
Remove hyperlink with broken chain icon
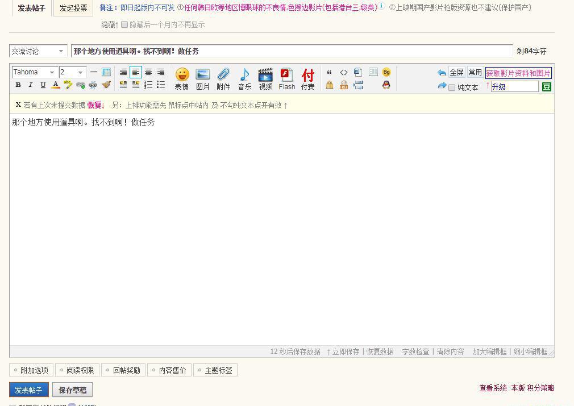point(93,85)
